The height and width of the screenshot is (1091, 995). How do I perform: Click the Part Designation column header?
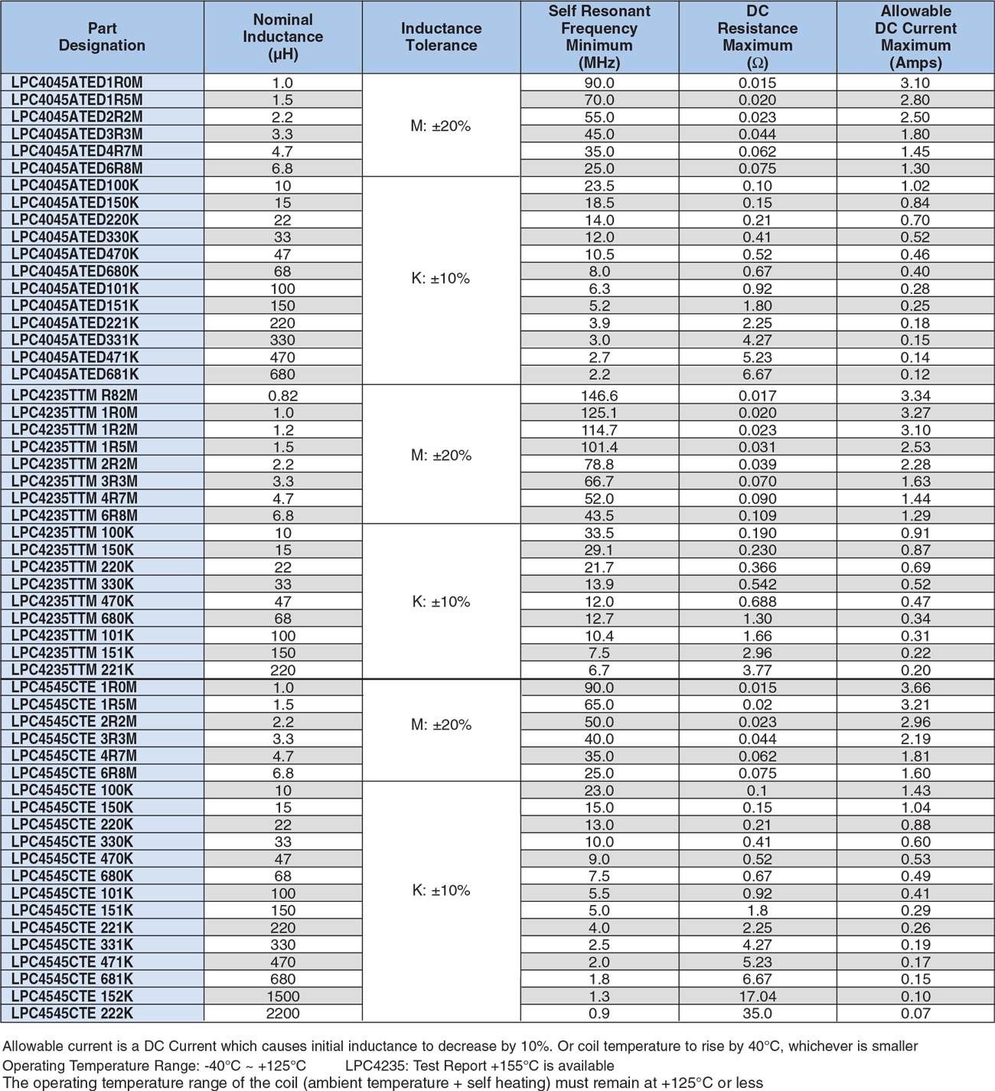pyautogui.click(x=102, y=37)
